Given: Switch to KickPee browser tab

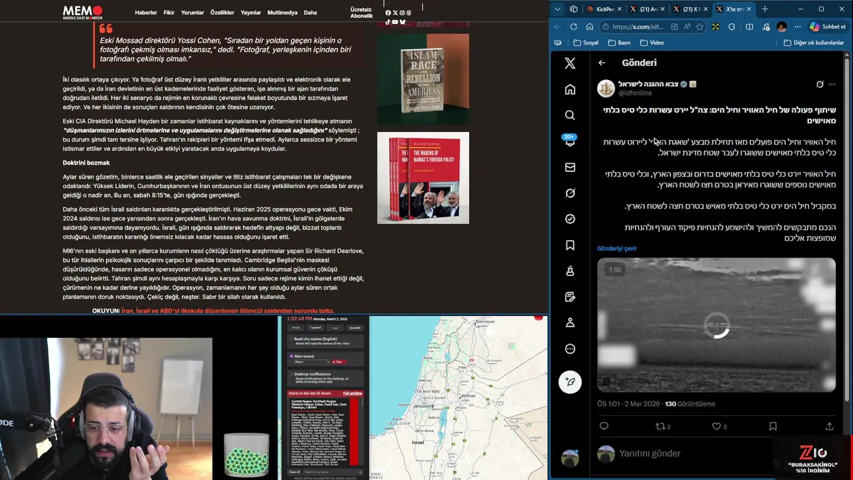Looking at the screenshot, I should point(604,9).
